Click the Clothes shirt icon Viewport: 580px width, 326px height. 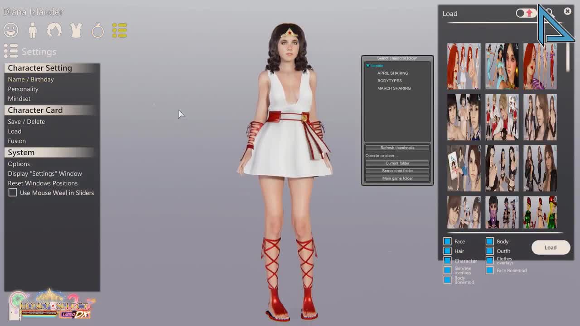tap(76, 30)
